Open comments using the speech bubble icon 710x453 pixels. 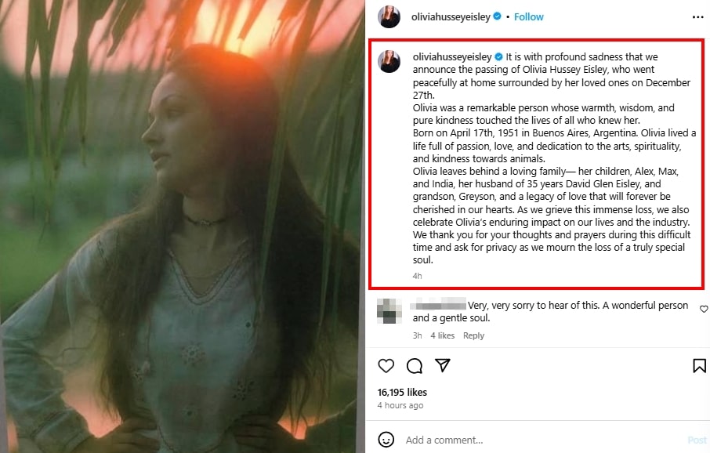click(415, 365)
